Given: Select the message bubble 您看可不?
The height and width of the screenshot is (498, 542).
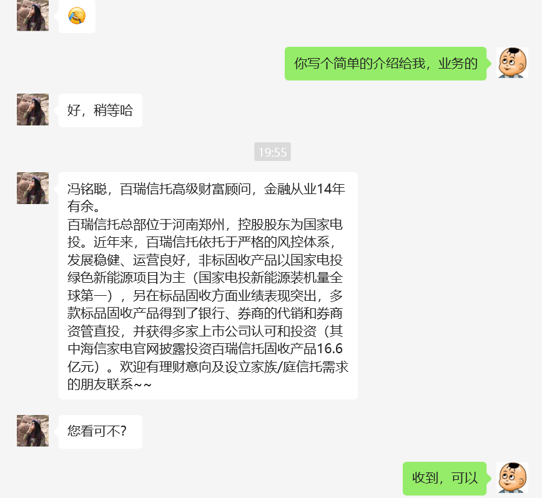Looking at the screenshot, I should [101, 432].
